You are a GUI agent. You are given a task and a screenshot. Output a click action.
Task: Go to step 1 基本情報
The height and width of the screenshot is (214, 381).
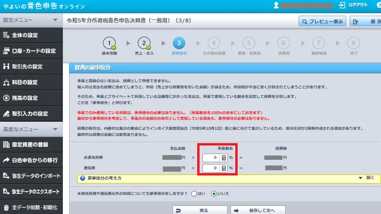coord(110,46)
